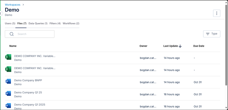
Task: Click into the Search input field
Action: click(30, 34)
